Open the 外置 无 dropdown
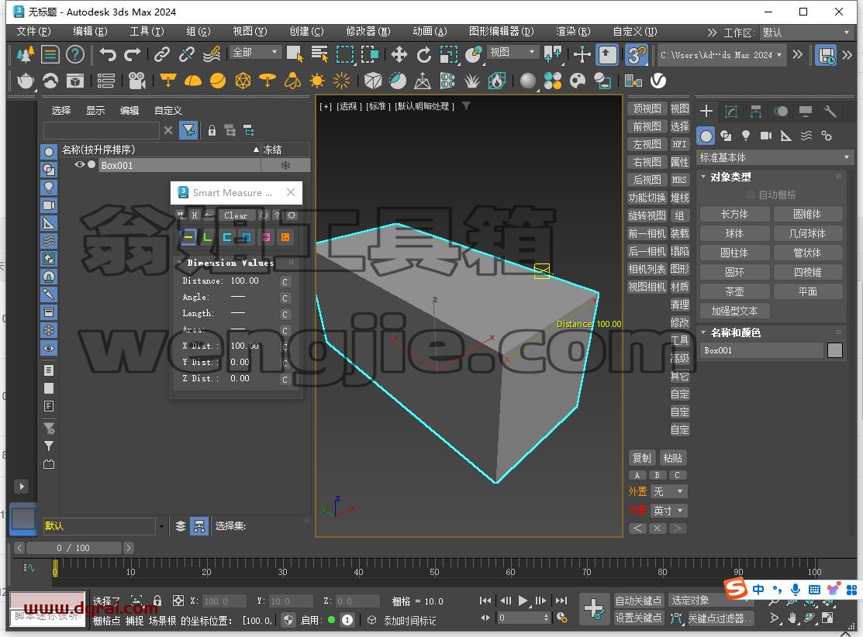 tap(668, 491)
